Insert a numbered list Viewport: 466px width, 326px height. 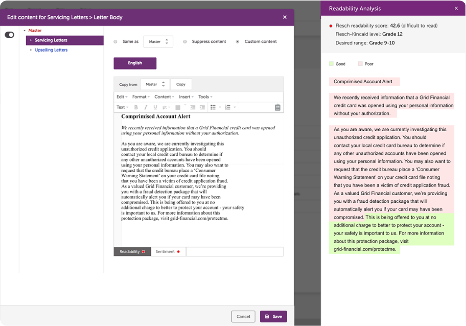(x=228, y=107)
